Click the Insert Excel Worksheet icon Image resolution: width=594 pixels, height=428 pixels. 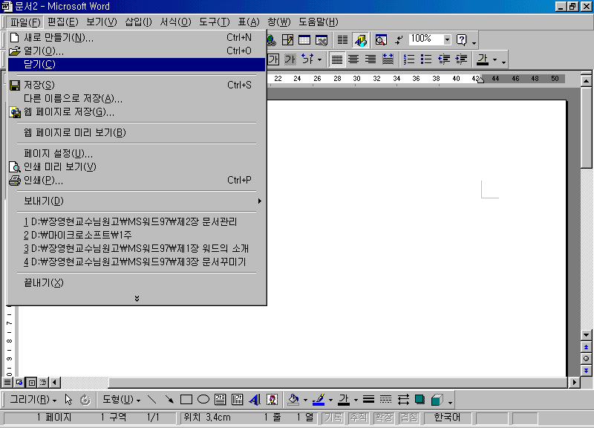(322, 40)
